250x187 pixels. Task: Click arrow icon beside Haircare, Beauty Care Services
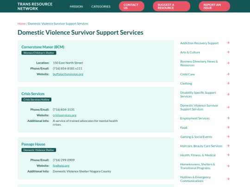click(x=228, y=146)
